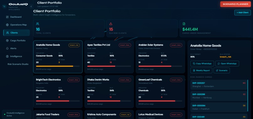Select the SLA Risk Clients 15 card
This screenshot has height=119, width=253.
pos(142,28)
